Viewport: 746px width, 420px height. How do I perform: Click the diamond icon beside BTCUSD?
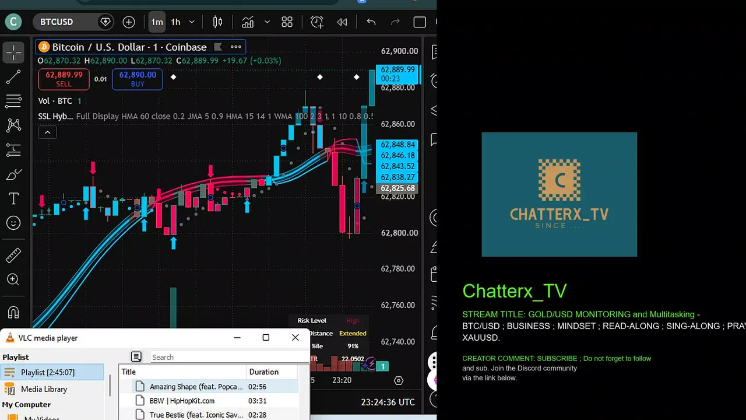pyautogui.click(x=105, y=22)
